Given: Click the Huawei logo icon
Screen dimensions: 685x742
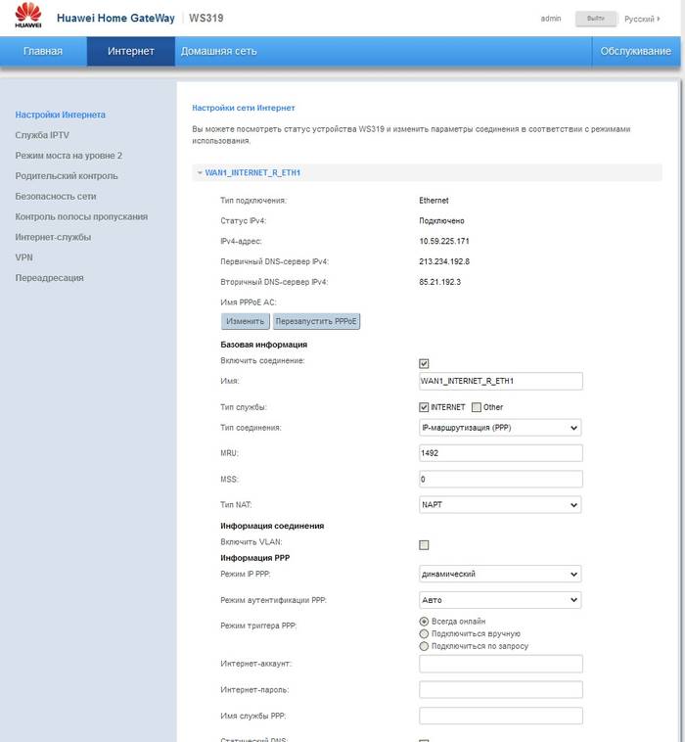Looking at the screenshot, I should (28, 18).
